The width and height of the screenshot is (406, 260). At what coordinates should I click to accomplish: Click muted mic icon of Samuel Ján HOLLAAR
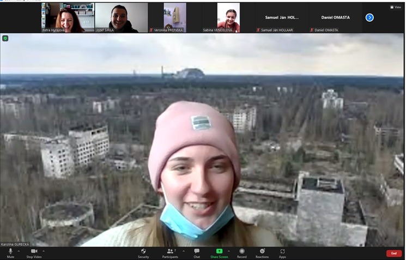click(258, 30)
